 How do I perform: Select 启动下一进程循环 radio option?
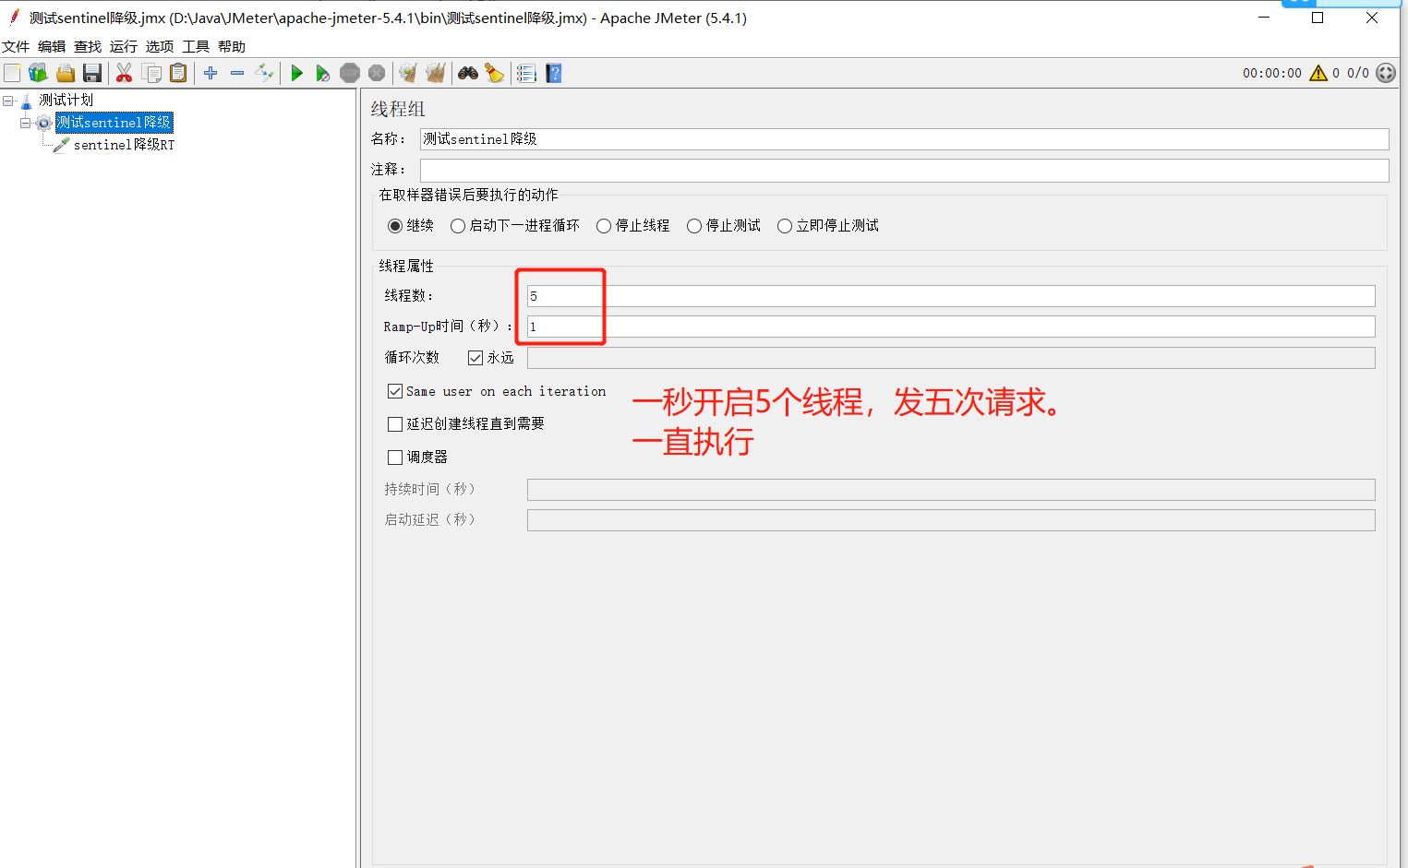pyautogui.click(x=458, y=226)
